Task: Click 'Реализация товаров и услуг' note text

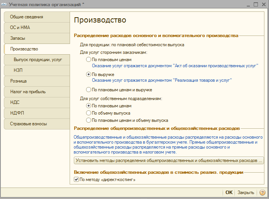Action: 162,80
